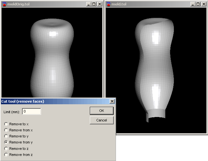The width and height of the screenshot is (208, 161).
Task: Click the 'Cut tool (remove faces)' dialog title
Action: click(x=23, y=101)
